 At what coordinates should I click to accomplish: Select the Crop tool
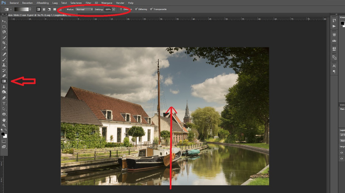coord(4,43)
